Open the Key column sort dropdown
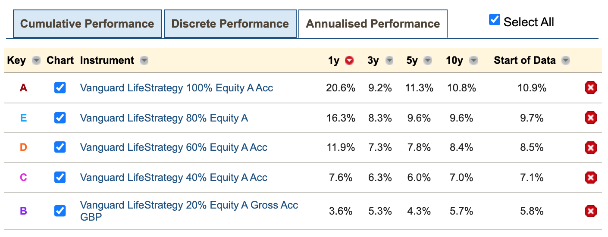The width and height of the screenshot is (608, 237). 37,61
